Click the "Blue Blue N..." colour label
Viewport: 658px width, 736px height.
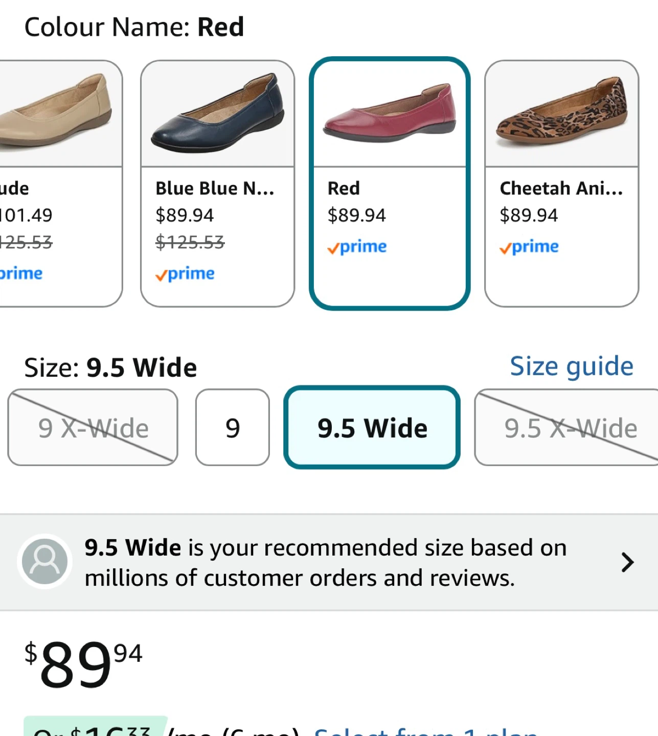point(215,189)
